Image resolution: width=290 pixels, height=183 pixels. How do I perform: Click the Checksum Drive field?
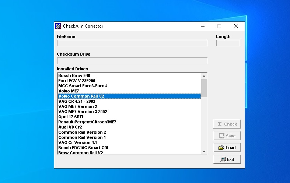132,61
